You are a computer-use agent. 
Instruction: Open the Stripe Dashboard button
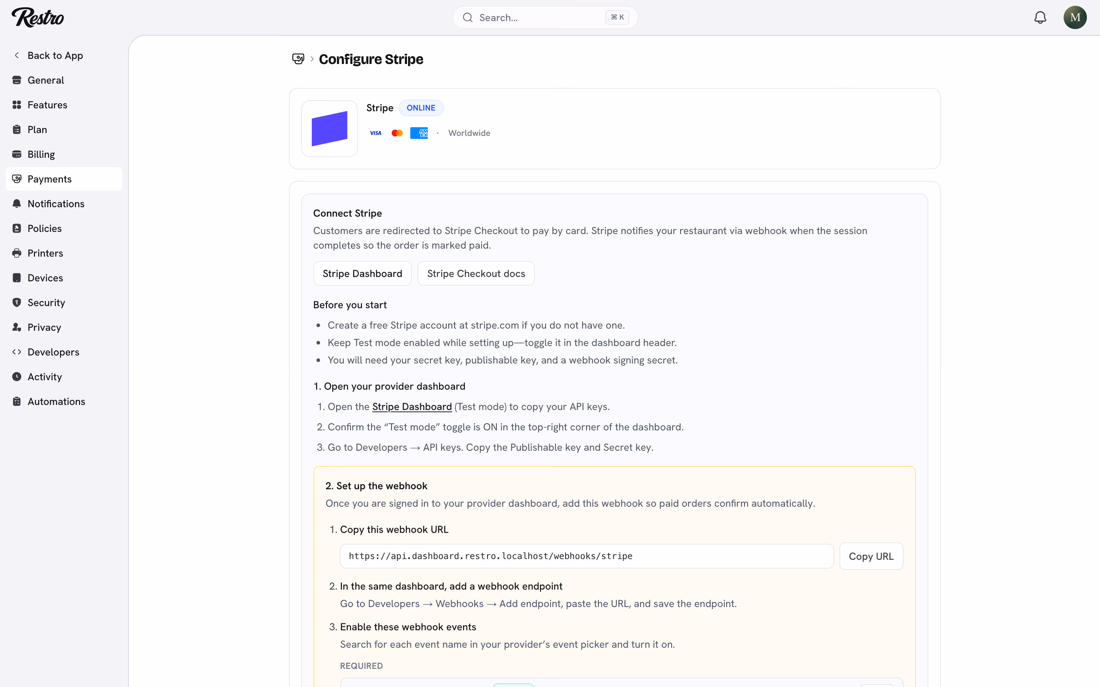pyautogui.click(x=362, y=273)
